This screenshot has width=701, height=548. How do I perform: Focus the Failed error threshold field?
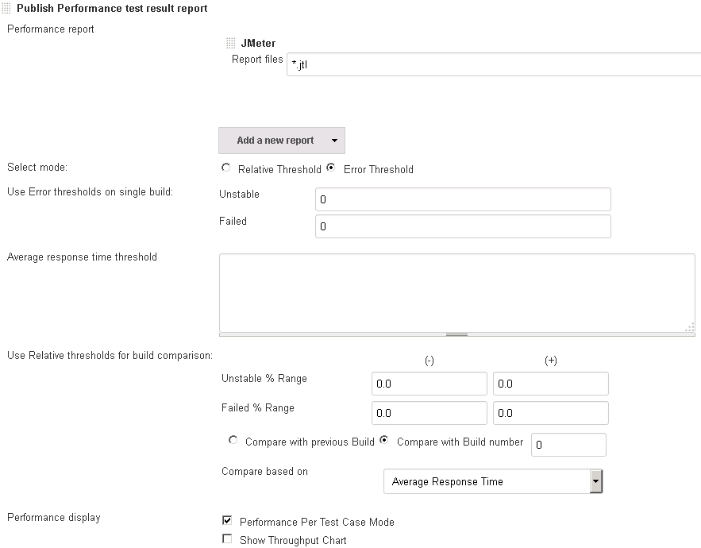click(x=463, y=226)
